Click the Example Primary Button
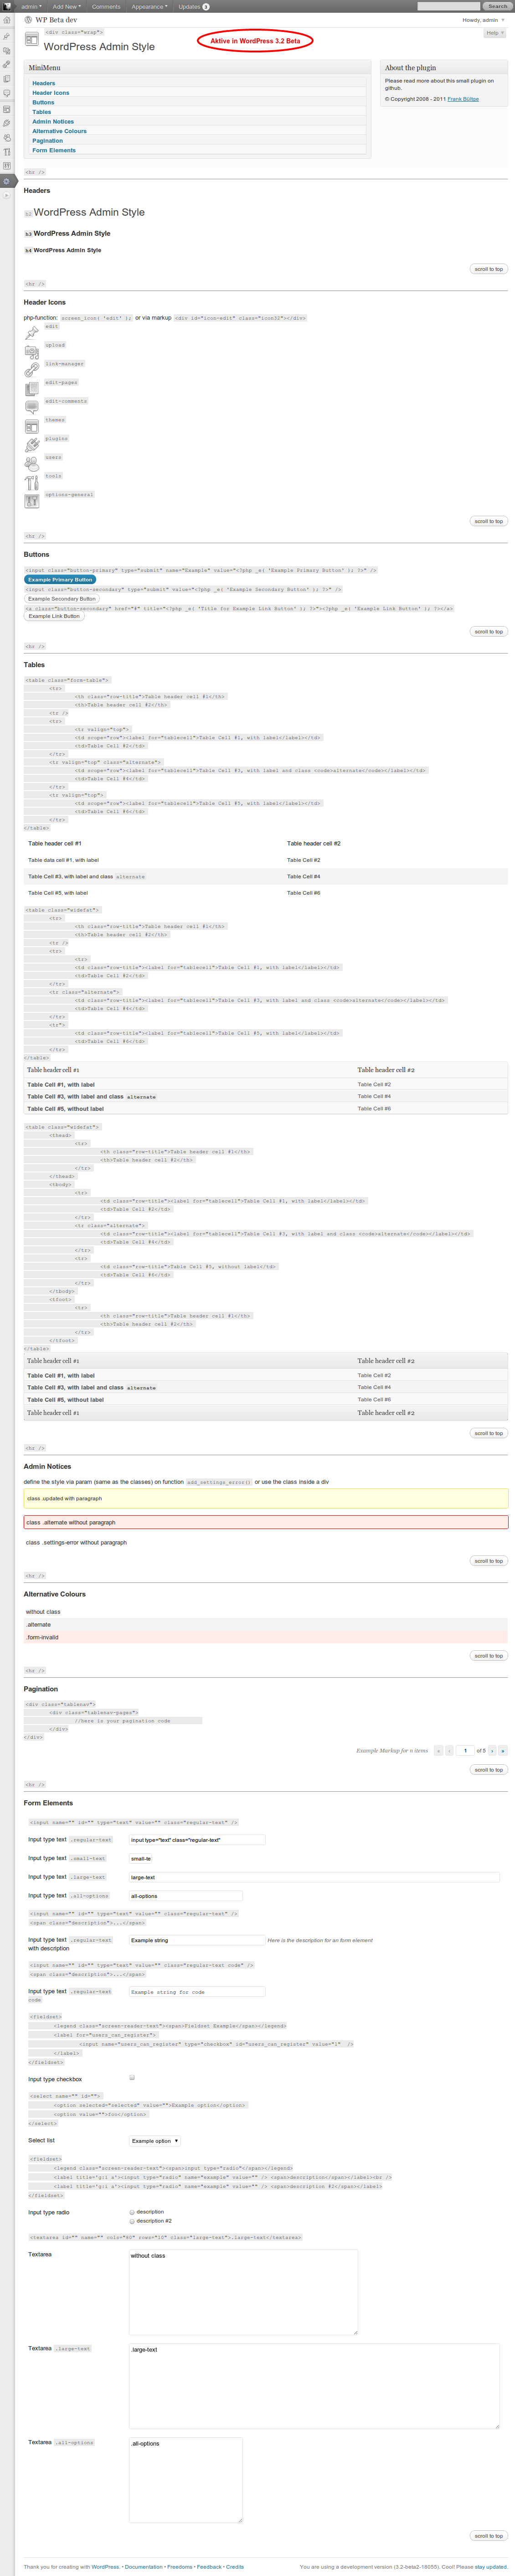The width and height of the screenshot is (515, 2576). [x=60, y=580]
